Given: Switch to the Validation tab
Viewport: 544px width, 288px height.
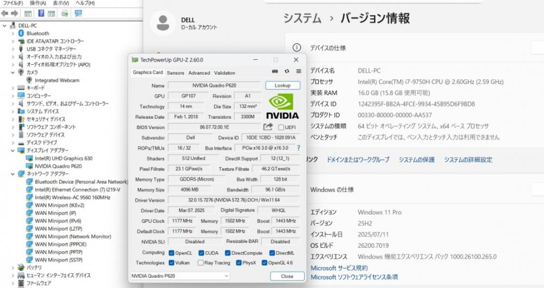Looking at the screenshot, I should 225,73.
